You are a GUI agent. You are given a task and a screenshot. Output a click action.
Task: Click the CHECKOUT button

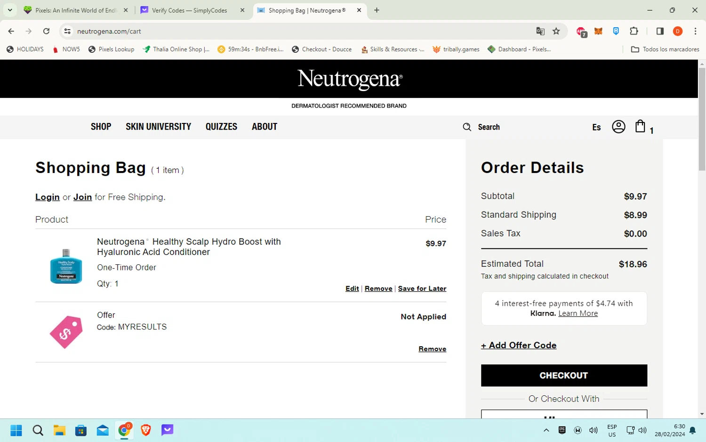point(564,376)
